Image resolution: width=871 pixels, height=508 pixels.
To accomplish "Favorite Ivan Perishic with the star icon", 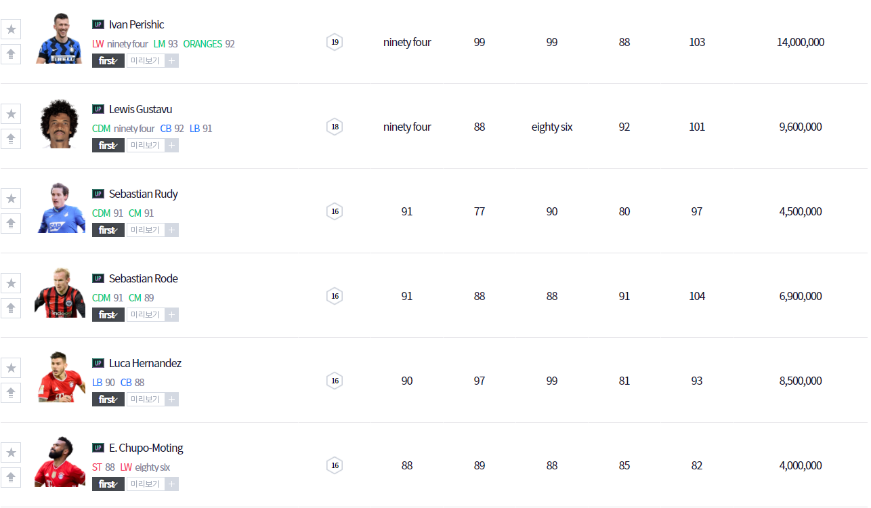I will pos(11,29).
